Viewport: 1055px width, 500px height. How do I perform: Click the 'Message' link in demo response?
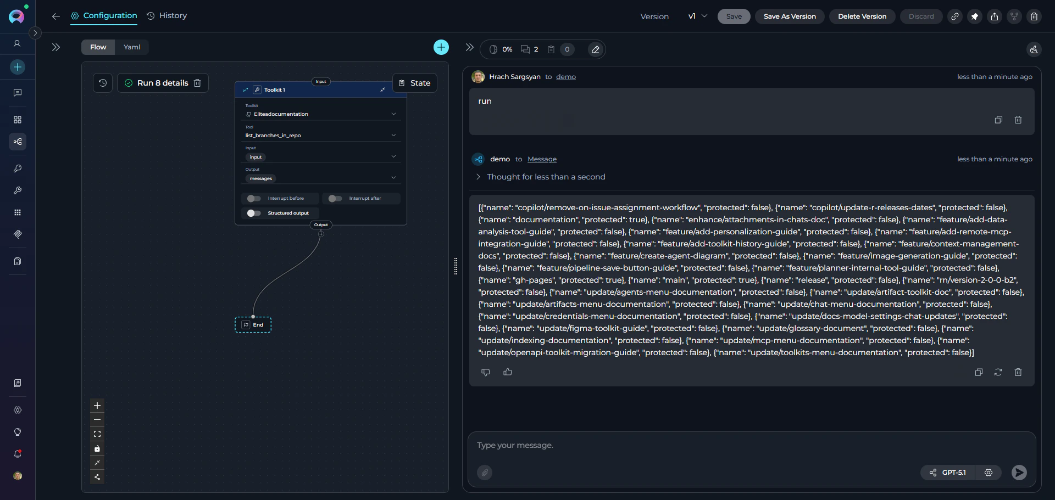pyautogui.click(x=542, y=159)
